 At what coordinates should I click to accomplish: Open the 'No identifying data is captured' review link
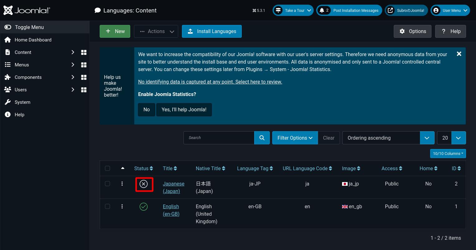210,82
